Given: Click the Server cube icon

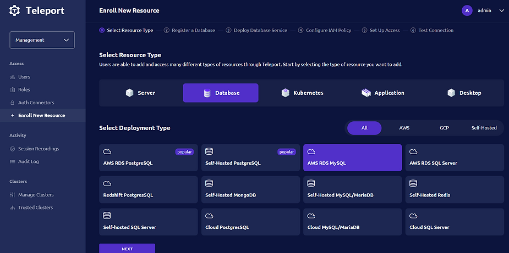Looking at the screenshot, I should click(129, 93).
